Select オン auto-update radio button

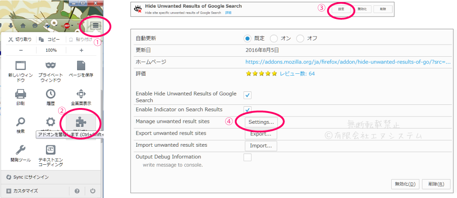coord(274,38)
